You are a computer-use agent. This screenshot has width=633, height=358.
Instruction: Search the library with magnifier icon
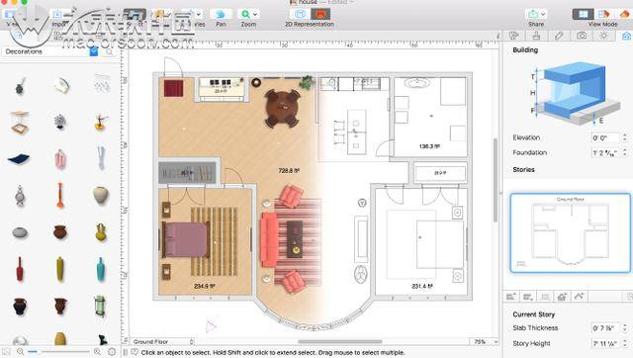pyautogui.click(x=110, y=52)
